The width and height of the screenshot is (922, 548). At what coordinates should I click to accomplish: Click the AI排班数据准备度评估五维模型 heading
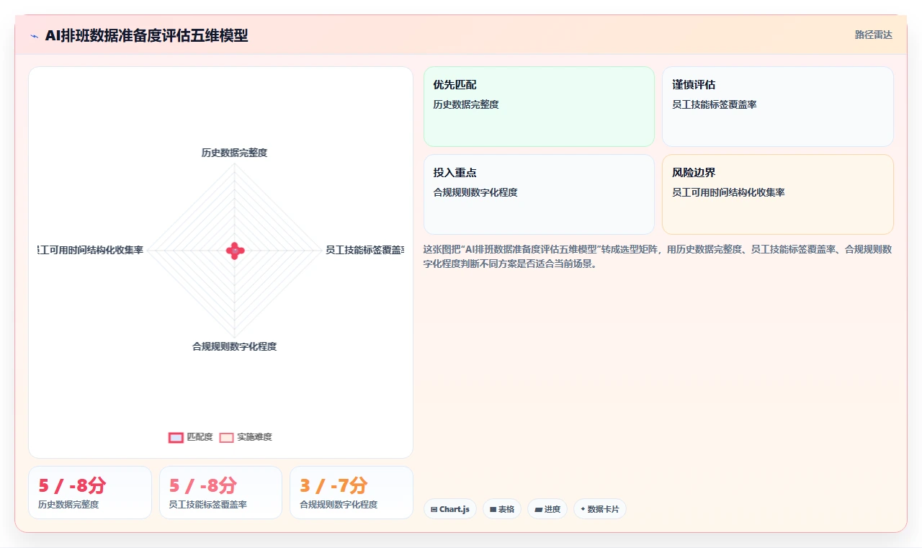146,35
